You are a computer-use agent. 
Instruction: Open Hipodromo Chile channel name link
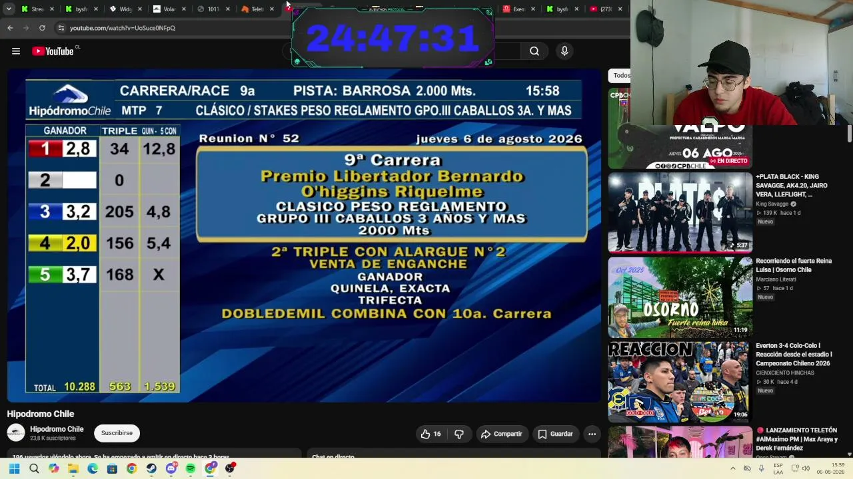[x=57, y=429]
